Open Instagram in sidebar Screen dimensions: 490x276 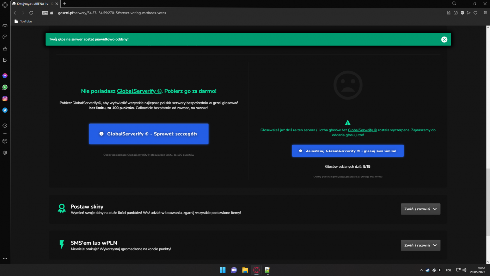5,99
